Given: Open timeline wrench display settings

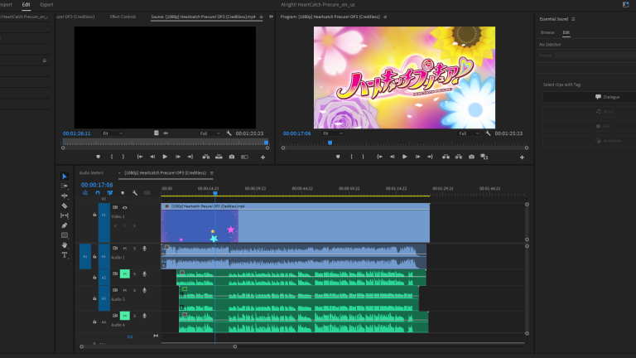Looking at the screenshot, I should click(x=134, y=193).
